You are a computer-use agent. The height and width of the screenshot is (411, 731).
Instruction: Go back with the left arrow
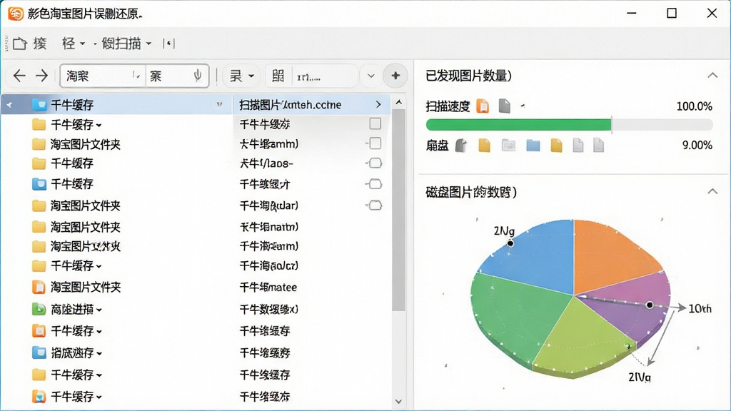click(x=19, y=76)
